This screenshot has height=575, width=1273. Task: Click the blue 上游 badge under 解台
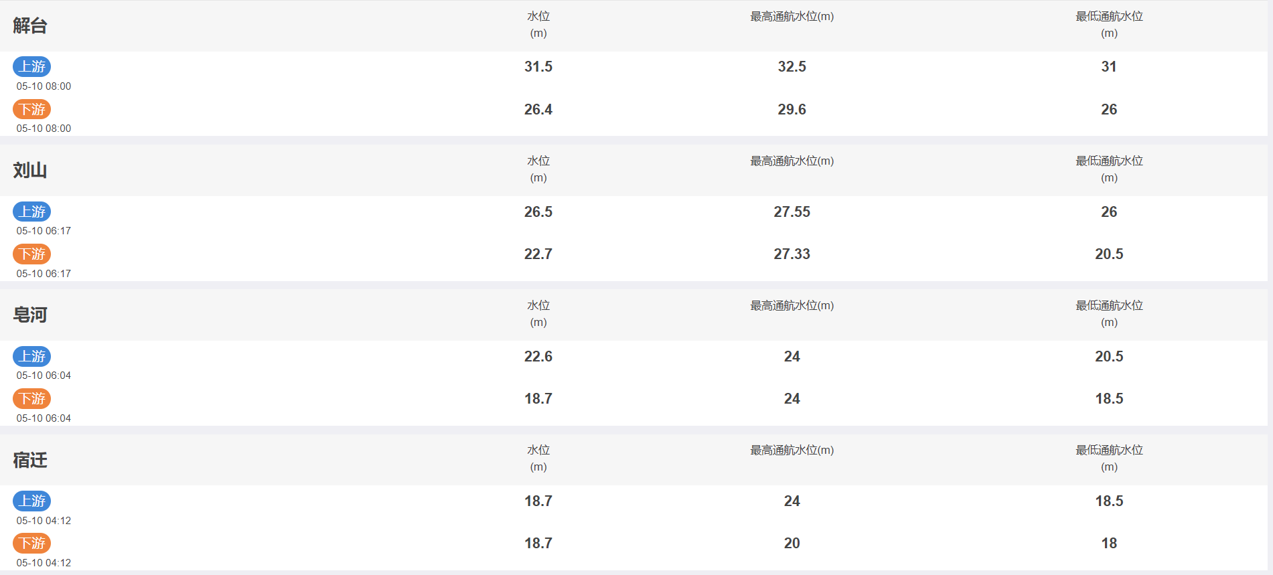31,67
